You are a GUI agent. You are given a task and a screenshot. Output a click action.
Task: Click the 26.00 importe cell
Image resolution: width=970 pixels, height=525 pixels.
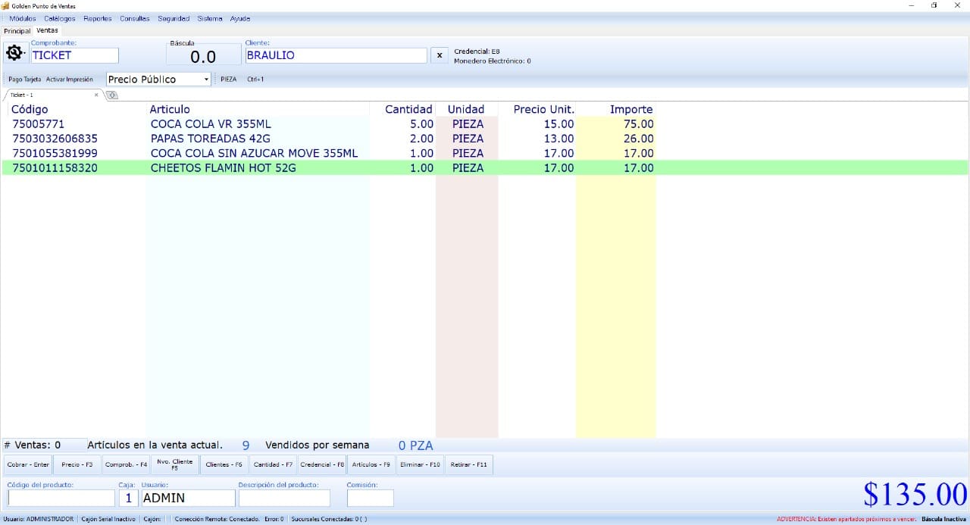click(x=638, y=139)
